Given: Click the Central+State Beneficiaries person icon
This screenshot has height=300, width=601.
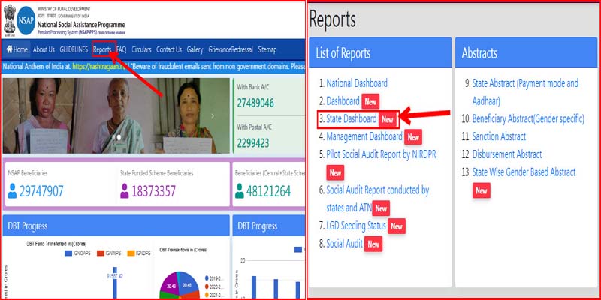Looking at the screenshot, I should [240, 190].
